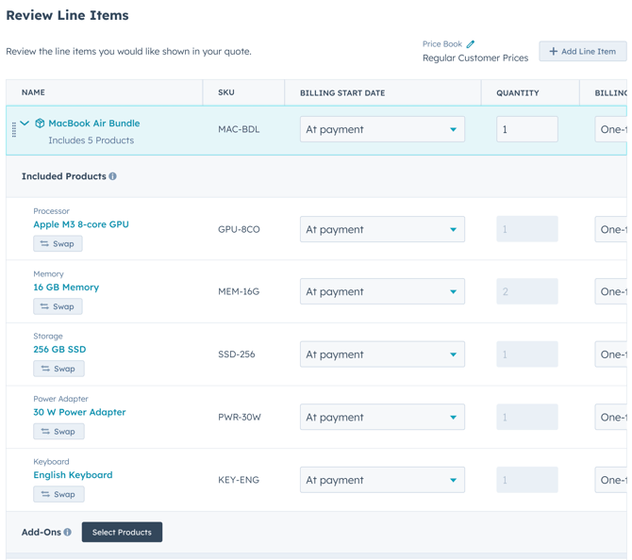Open the 30 W Power Adapter link
632x560 pixels.
[x=79, y=412]
